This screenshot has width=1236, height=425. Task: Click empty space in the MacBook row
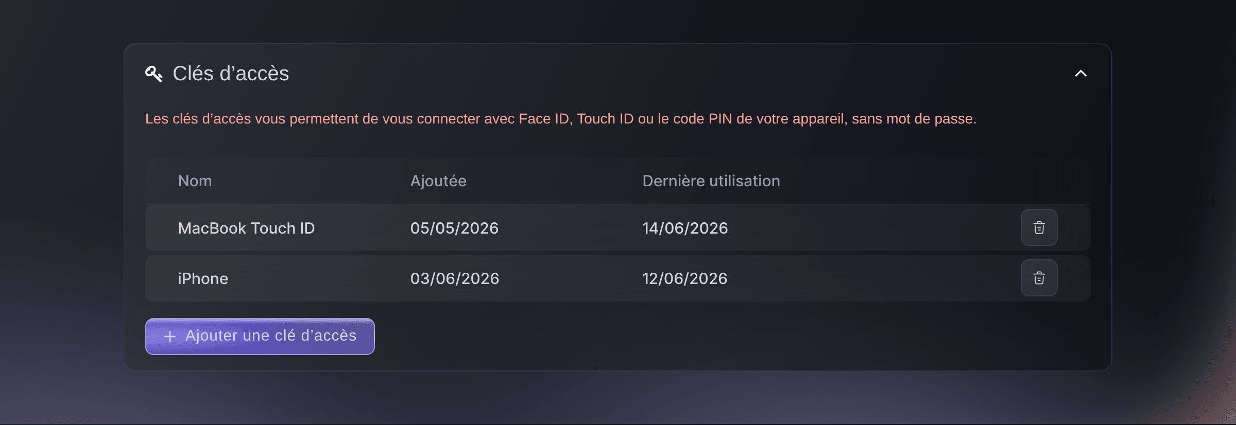pyautogui.click(x=875, y=228)
